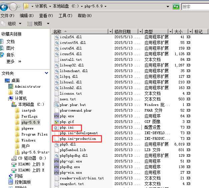Screen dimensions: 209x188
Task: Open the 文件(F) menu
Action: pyautogui.click(x=7, y=16)
